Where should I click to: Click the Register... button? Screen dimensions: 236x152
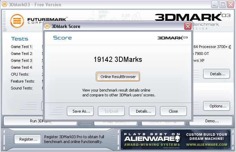(28, 139)
